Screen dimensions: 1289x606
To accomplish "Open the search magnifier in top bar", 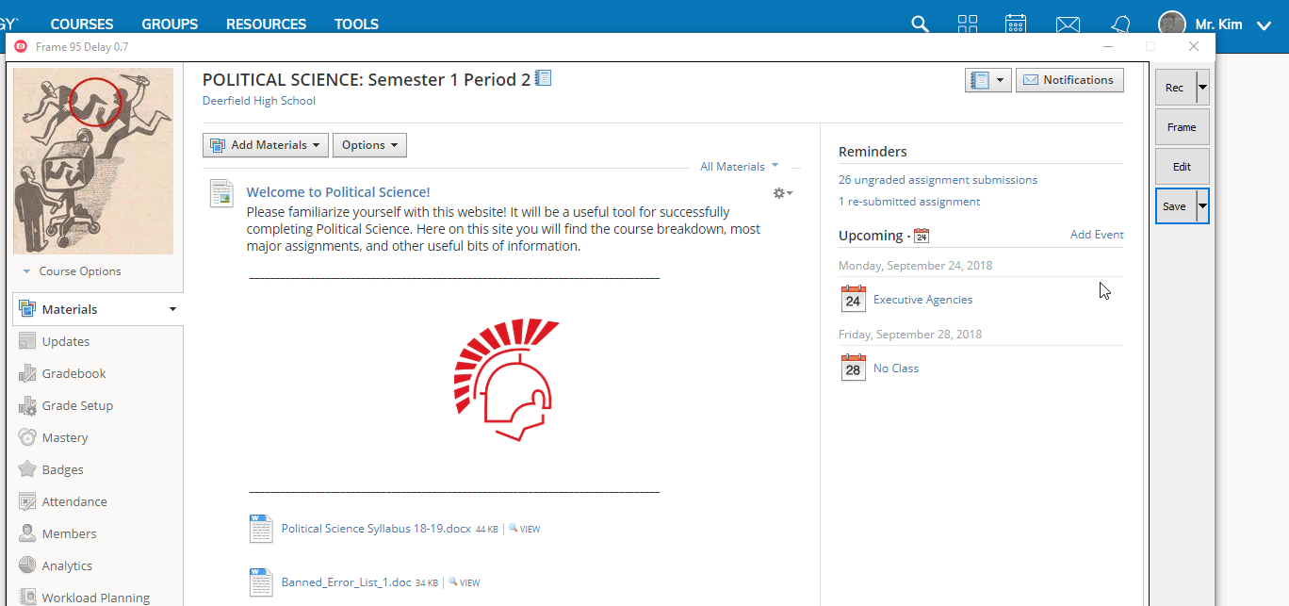I will [x=921, y=24].
